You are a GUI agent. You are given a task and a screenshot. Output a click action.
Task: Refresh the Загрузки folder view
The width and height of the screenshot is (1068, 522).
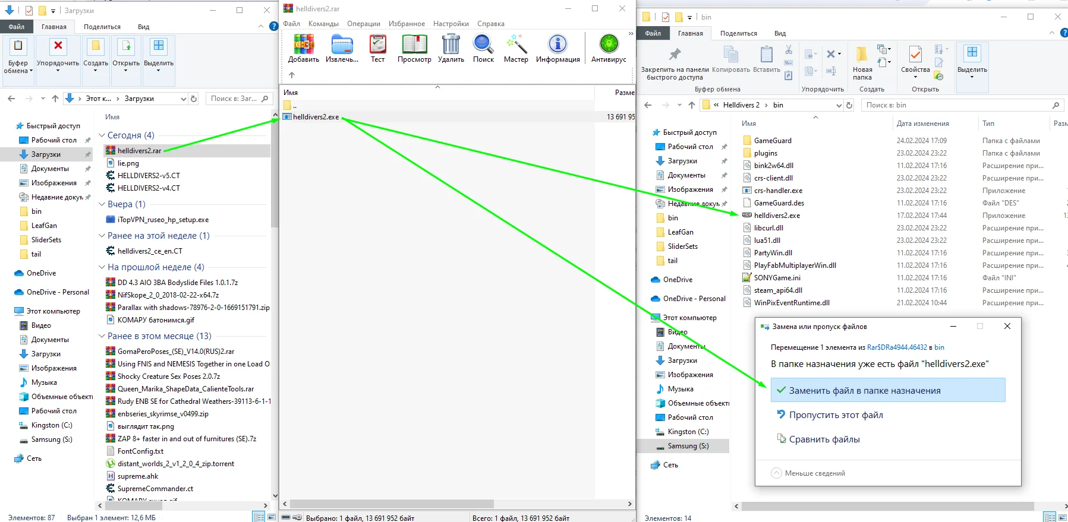[194, 99]
